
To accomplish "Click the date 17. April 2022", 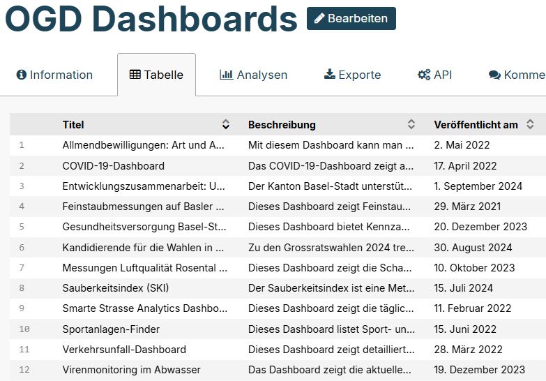I will click(466, 166).
